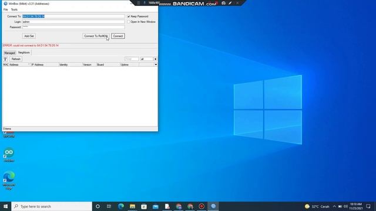Click the second Chrome icon on the taskbar

tap(190, 206)
